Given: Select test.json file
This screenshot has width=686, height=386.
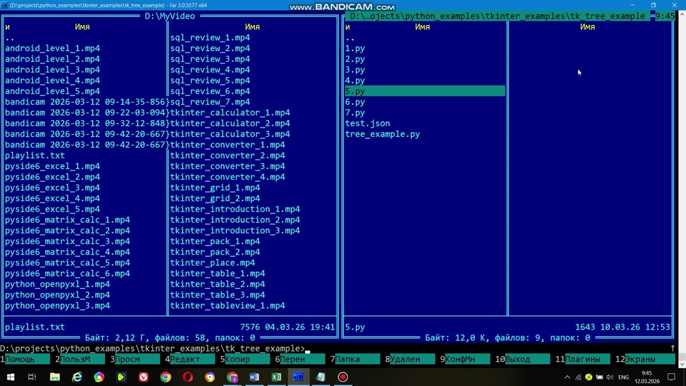Looking at the screenshot, I should click(x=368, y=123).
